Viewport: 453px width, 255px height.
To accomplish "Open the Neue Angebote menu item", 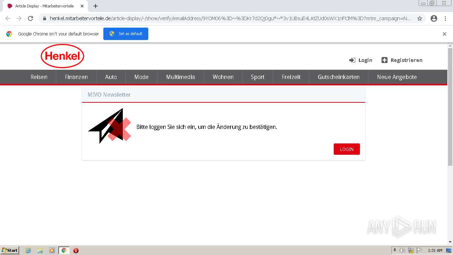I will coord(397,77).
